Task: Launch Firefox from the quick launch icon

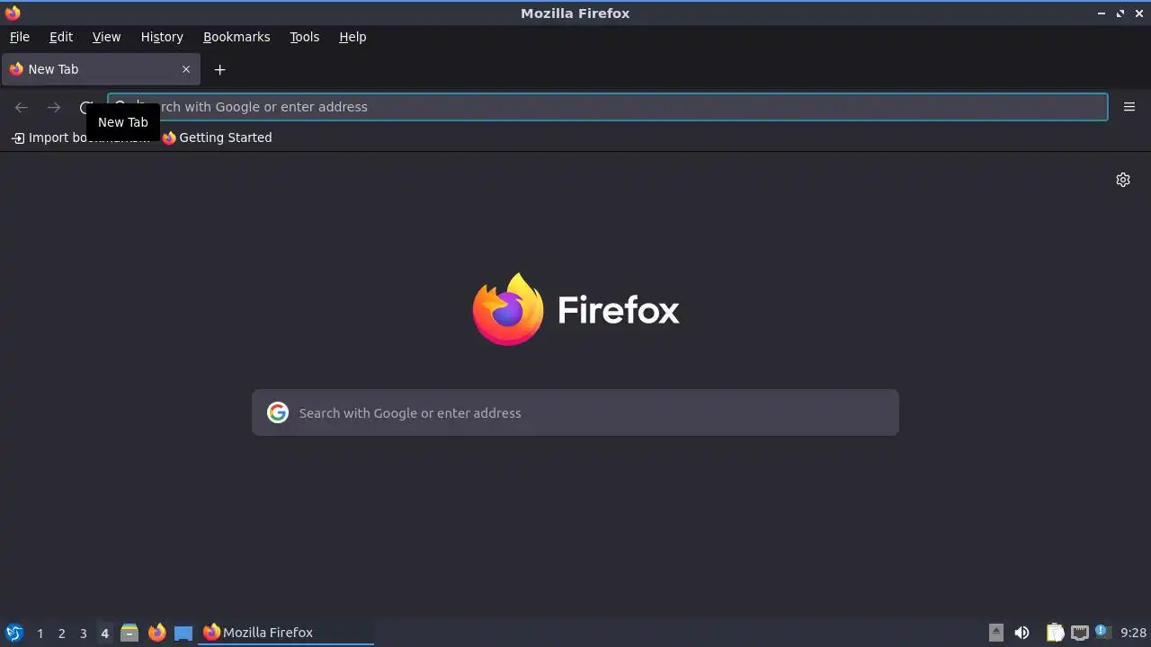Action: click(156, 633)
